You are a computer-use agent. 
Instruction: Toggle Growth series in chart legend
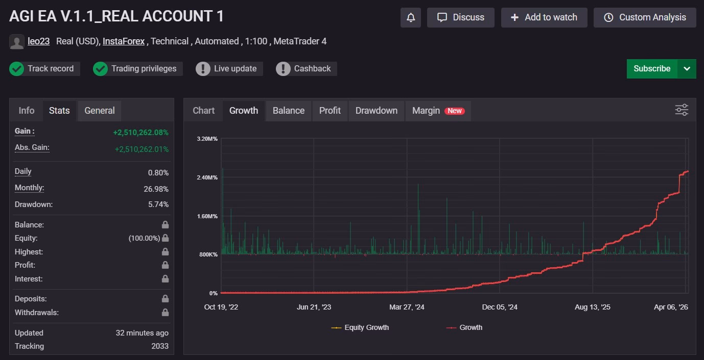click(464, 327)
